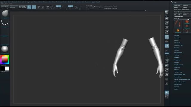Click right shelf Scale view icon
Screen dimensions: 191x107
coord(167,70)
